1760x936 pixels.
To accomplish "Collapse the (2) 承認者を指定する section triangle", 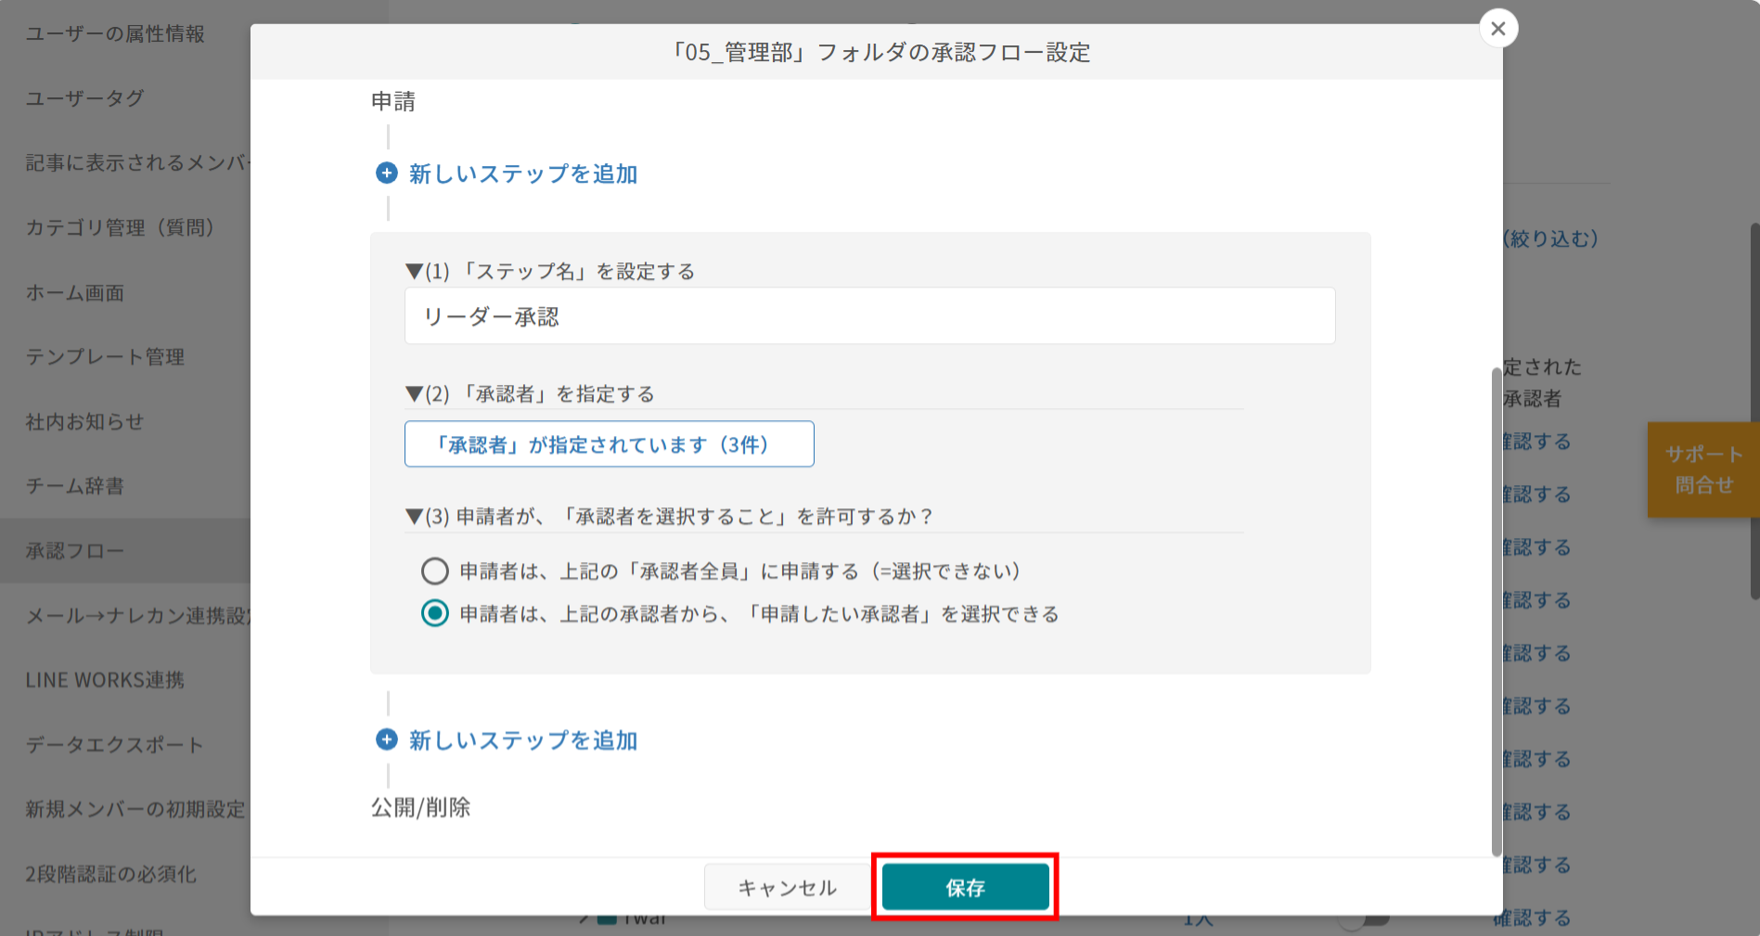I will 414,394.
